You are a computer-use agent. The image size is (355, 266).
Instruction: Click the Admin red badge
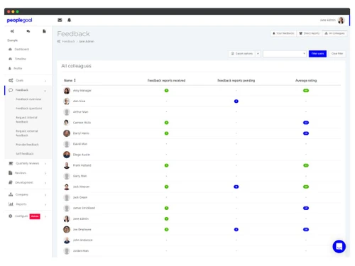pyautogui.click(x=35, y=216)
